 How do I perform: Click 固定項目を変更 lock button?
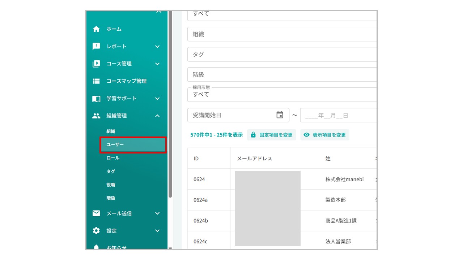(272, 135)
